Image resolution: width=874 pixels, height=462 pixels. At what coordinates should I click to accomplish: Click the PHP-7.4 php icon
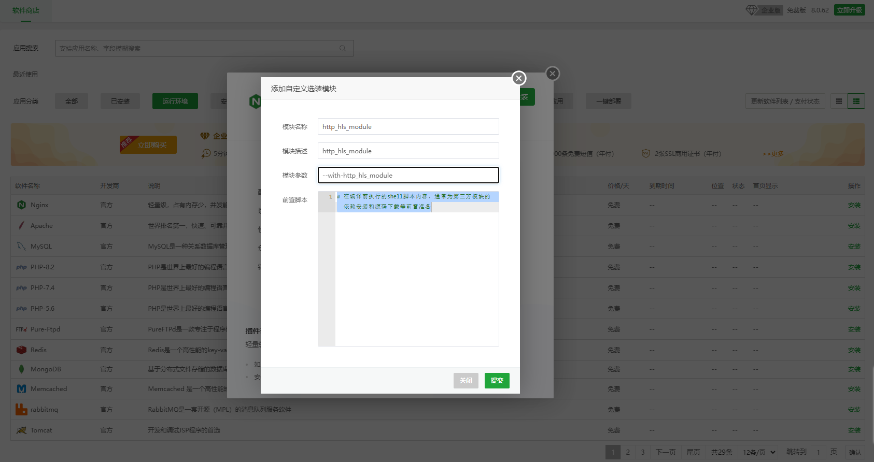point(21,288)
